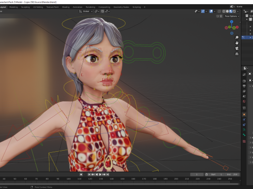Switch to solid viewport shading
The width and height of the screenshot is (253, 189).
point(227,12)
